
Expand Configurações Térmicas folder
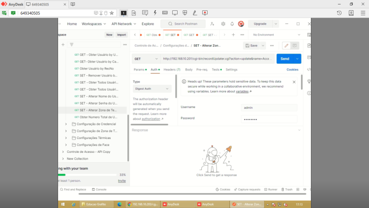click(x=66, y=138)
